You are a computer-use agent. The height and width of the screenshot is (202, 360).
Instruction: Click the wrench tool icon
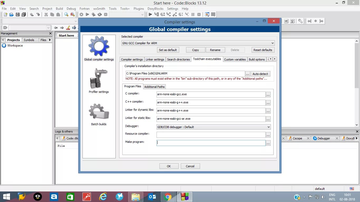pyautogui.click(x=300, y=21)
